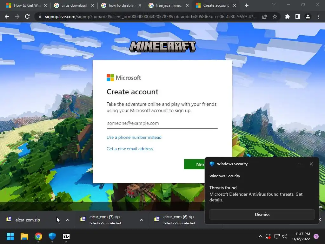Click the green Next button
The height and width of the screenshot is (244, 325).
coord(195,164)
